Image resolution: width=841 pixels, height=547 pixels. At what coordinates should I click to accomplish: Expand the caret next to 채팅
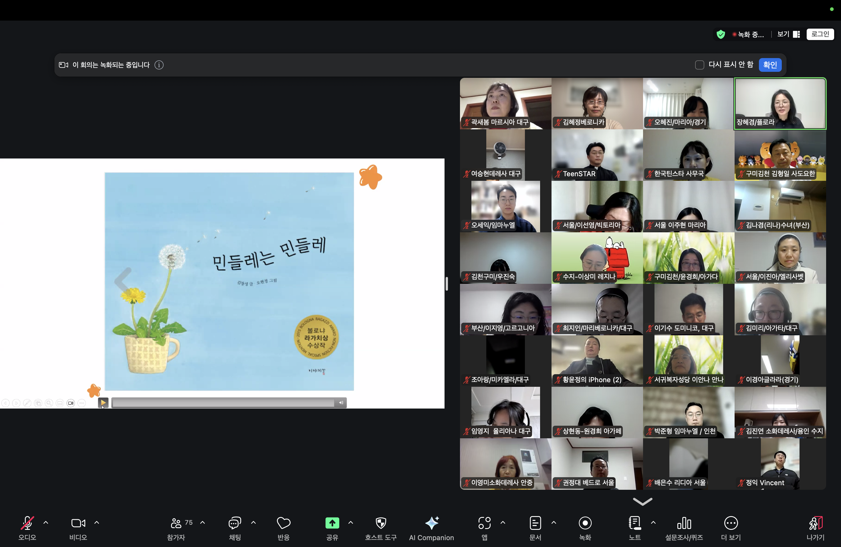click(x=253, y=522)
